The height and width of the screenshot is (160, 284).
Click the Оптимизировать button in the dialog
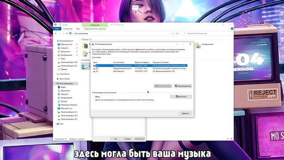point(183,86)
